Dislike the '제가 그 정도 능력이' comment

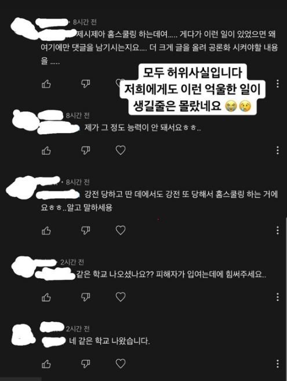[85, 150]
